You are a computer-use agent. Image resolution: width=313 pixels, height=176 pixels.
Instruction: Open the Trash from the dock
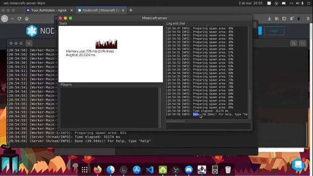click(x=228, y=170)
